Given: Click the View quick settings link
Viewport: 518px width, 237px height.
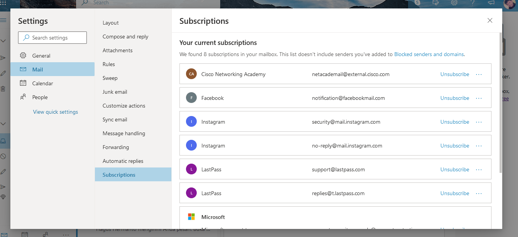Looking at the screenshot, I should point(55,112).
